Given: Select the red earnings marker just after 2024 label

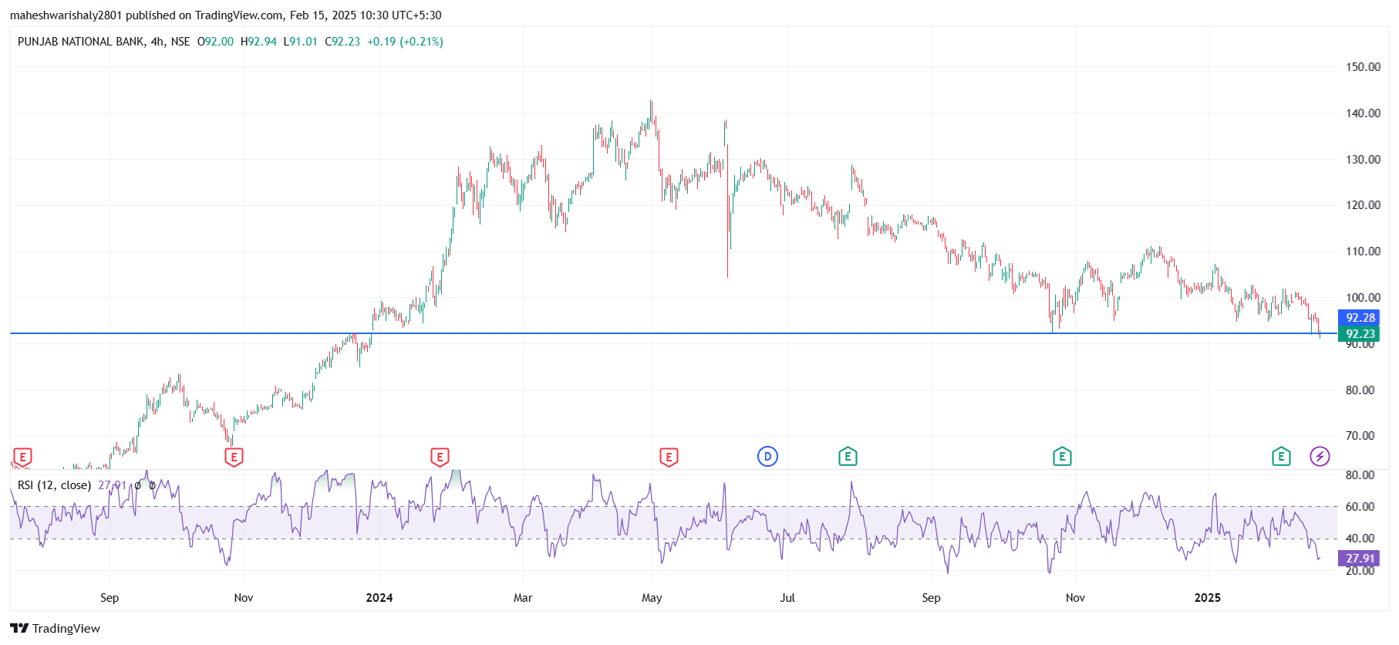Looking at the screenshot, I should coord(440,458).
